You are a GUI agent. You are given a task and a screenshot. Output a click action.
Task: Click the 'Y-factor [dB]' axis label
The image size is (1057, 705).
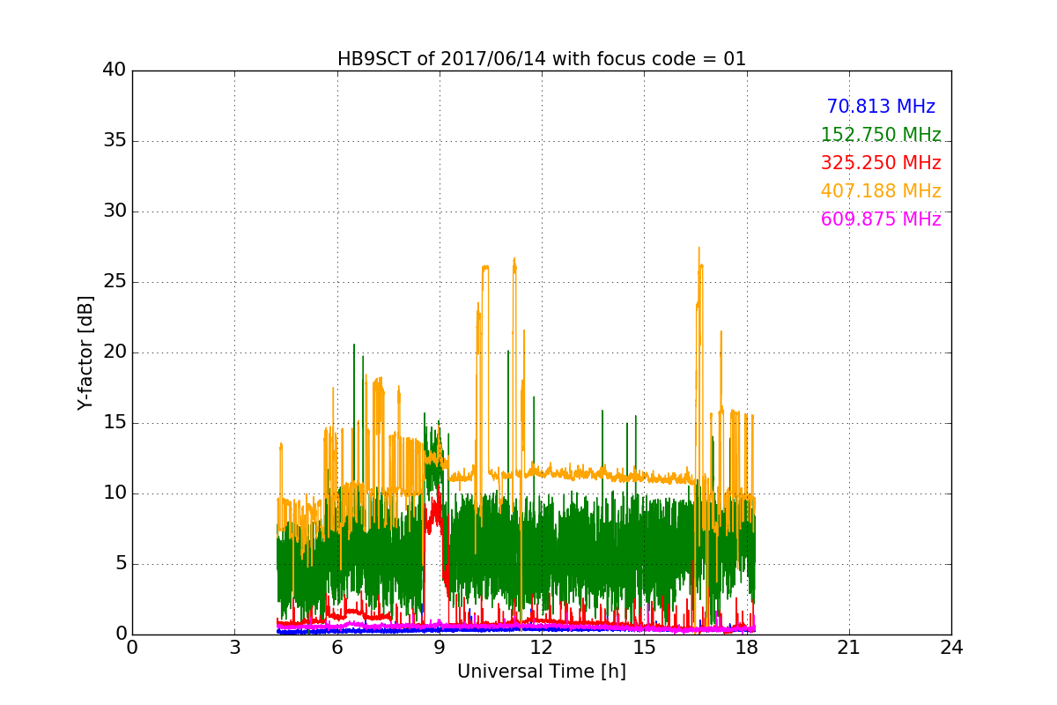point(85,352)
